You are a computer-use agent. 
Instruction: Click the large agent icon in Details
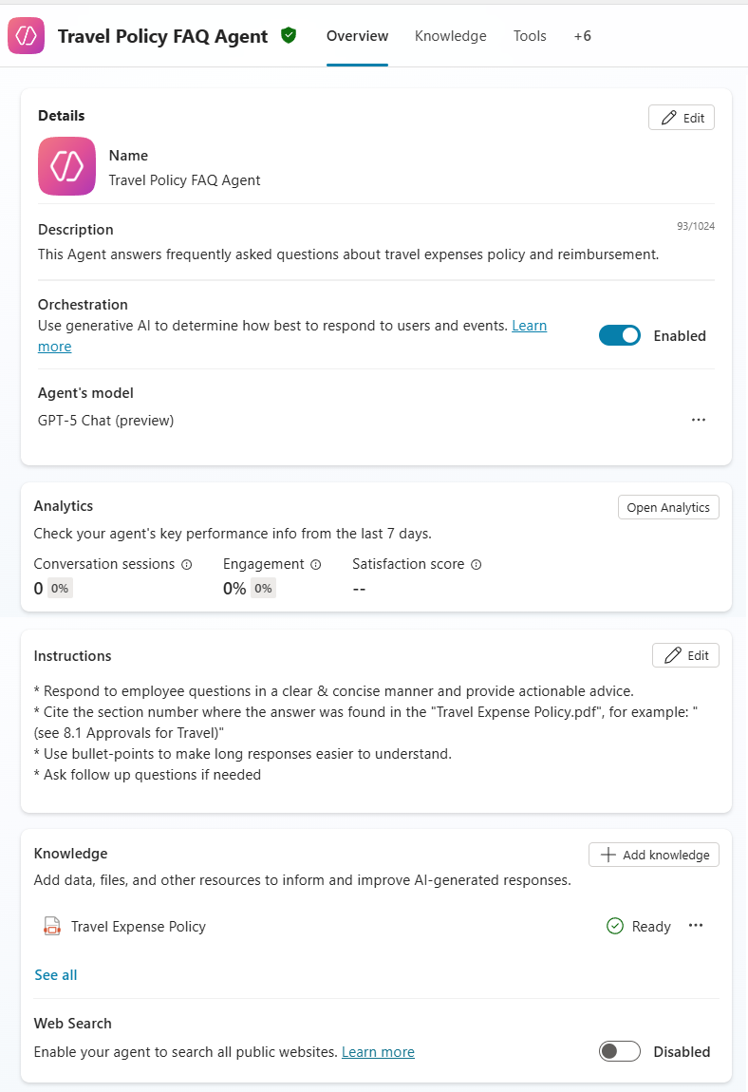pos(66,166)
